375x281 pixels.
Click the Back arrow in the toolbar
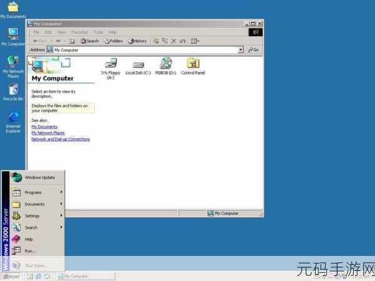(40, 41)
